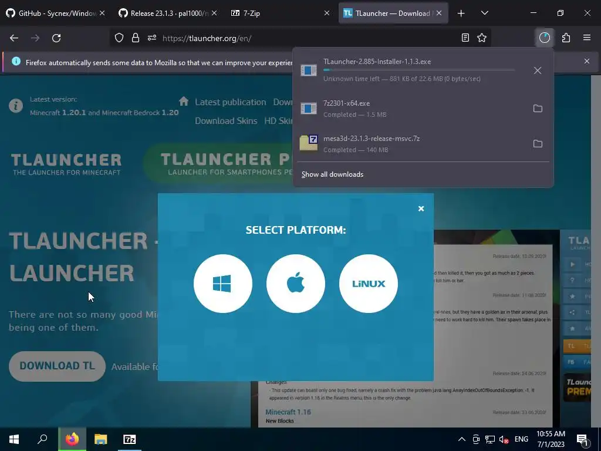601x451 pixels.
Task: Close the GitHub Sycnex tab
Action: pyautogui.click(x=102, y=14)
